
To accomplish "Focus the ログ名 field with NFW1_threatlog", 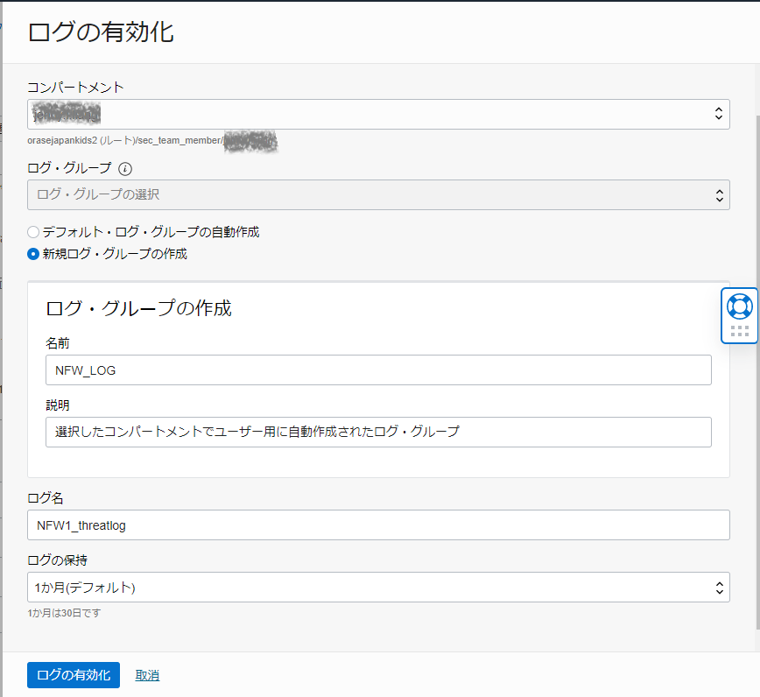I will click(x=378, y=525).
